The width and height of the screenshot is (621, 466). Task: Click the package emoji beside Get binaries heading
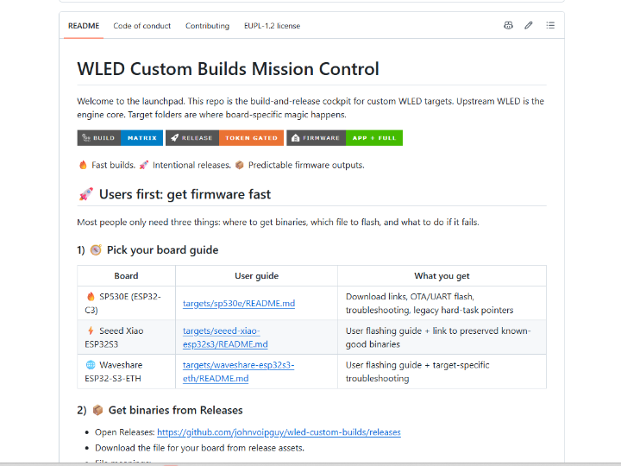tap(97, 410)
